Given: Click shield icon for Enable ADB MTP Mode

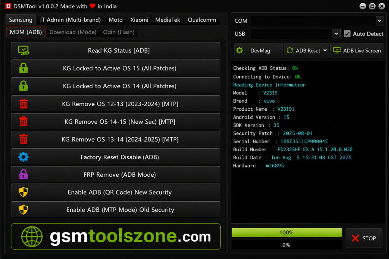Looking at the screenshot, I should click(x=23, y=209).
